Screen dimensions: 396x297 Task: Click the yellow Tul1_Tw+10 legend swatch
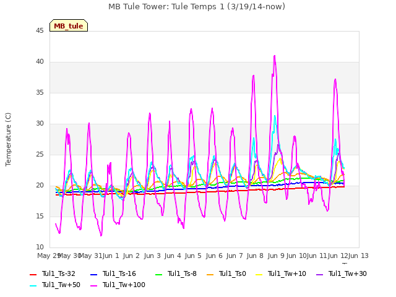pos(259,274)
